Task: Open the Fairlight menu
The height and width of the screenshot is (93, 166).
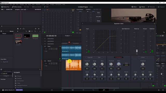Action: pos(52,5)
